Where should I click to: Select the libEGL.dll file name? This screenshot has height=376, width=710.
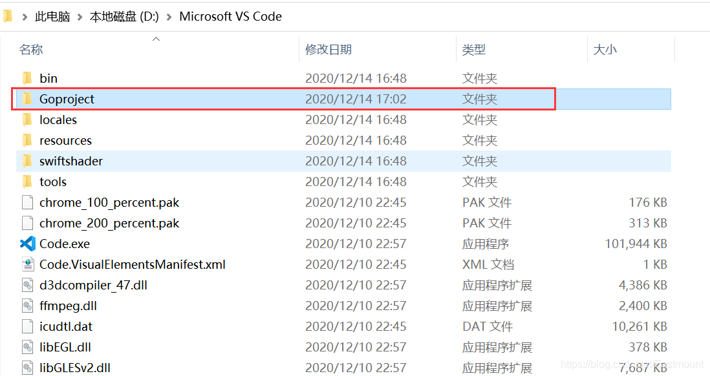(65, 348)
